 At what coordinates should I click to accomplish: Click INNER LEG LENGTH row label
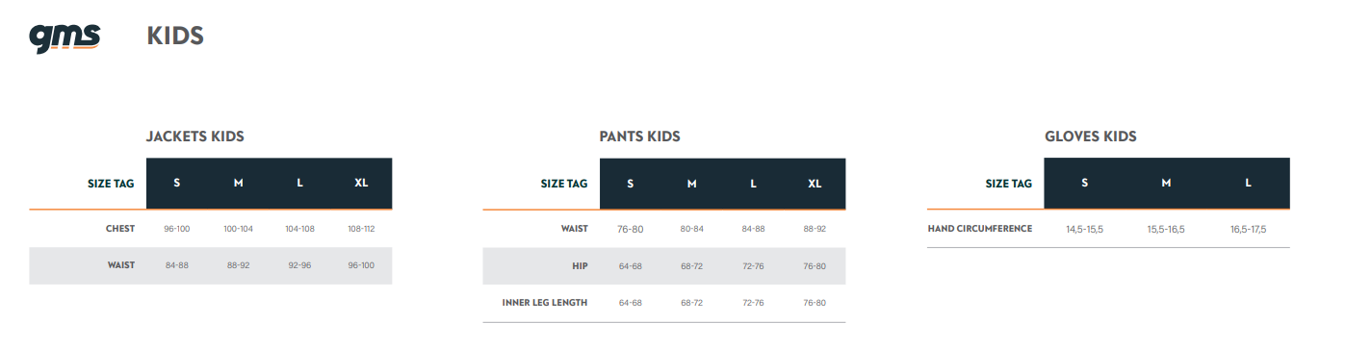coord(545,302)
